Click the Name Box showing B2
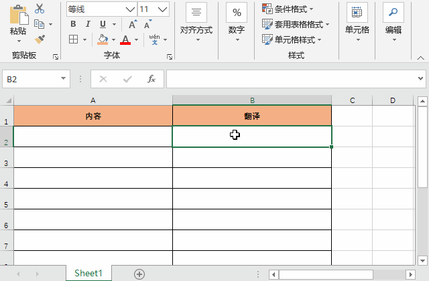This screenshot has width=429, height=281. pyautogui.click(x=31, y=79)
